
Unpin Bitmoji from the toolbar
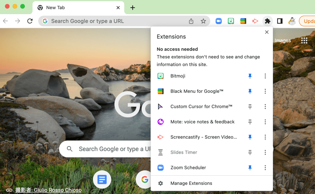250,76
